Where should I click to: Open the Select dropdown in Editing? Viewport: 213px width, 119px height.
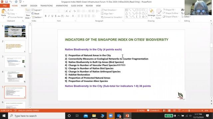186,17
